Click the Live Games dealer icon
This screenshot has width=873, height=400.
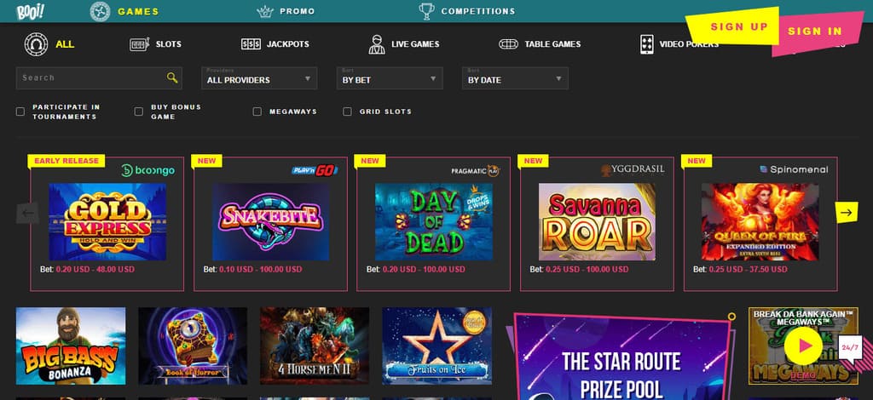click(377, 44)
